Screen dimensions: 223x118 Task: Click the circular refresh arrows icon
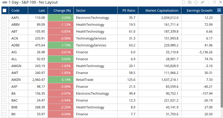[183, 2]
